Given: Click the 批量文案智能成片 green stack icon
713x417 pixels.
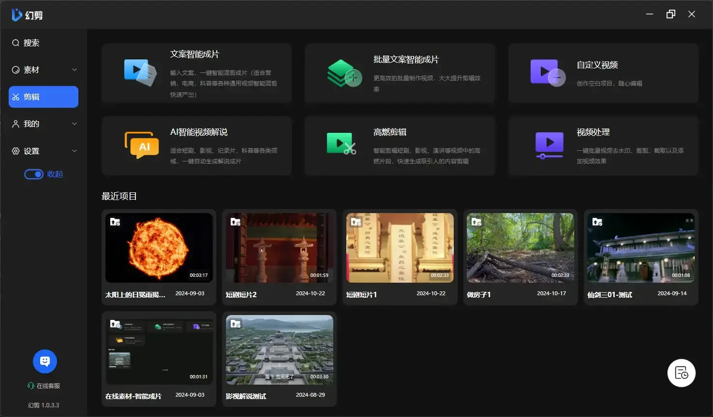Looking at the screenshot, I should click(x=344, y=73).
